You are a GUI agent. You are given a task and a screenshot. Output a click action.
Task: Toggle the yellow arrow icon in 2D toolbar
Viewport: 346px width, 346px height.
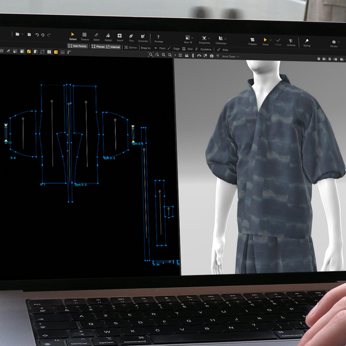pos(56,52)
